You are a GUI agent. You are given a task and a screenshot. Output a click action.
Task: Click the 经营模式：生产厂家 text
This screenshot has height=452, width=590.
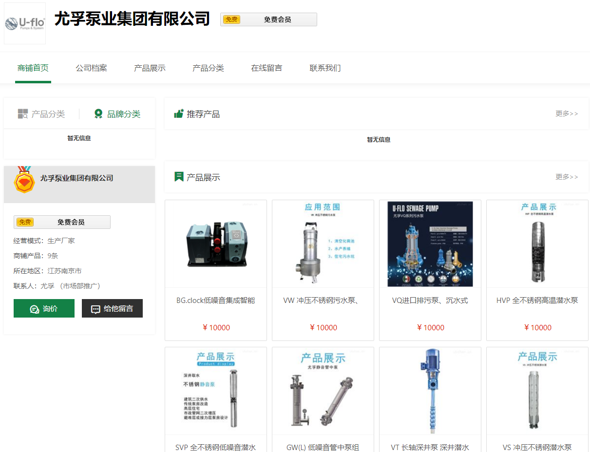[x=44, y=241]
